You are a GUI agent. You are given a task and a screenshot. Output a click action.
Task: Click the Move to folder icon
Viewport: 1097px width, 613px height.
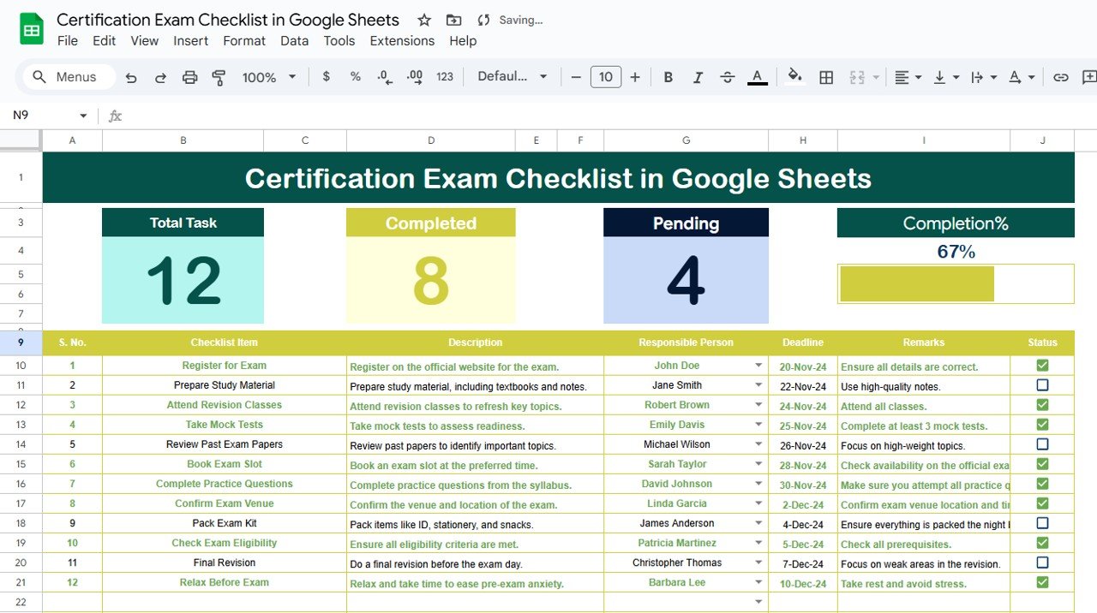(x=453, y=20)
